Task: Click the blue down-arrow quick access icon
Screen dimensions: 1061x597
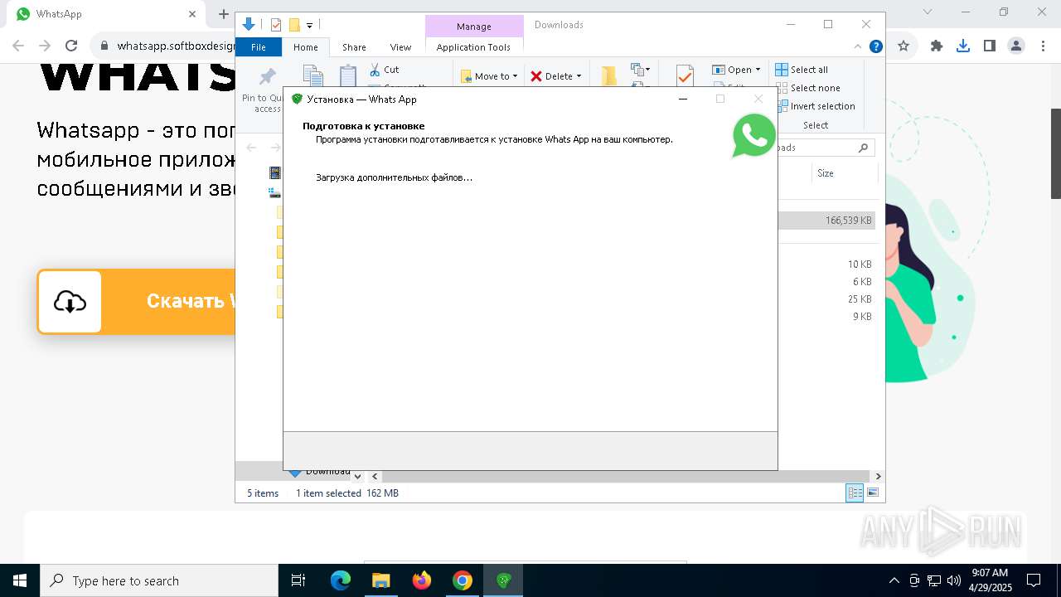Action: click(x=248, y=25)
